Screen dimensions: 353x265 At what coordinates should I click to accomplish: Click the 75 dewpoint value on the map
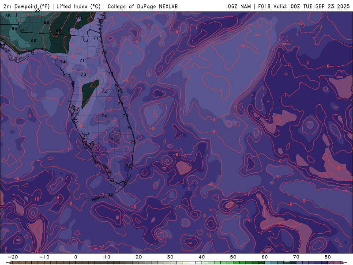pyautogui.click(x=133, y=142)
